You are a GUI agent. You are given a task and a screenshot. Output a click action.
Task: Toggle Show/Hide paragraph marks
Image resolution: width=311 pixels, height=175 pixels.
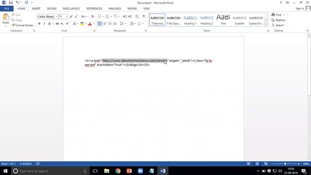tap(144, 17)
